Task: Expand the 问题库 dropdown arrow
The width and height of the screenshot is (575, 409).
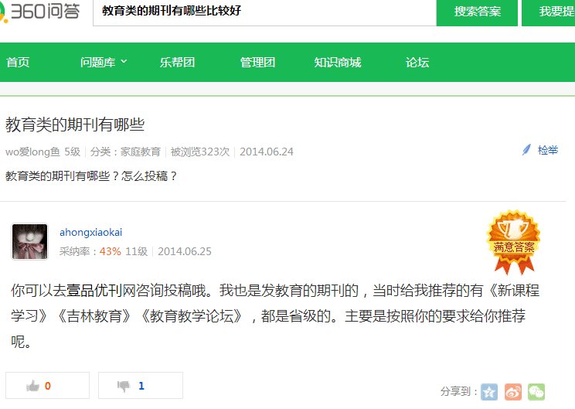Action: point(124,61)
